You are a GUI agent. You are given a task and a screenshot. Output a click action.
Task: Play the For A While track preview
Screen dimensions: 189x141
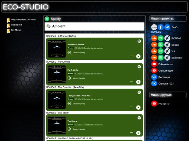[138, 82]
